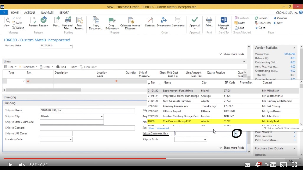Image resolution: width=303 pixels, height=170 pixels.
Task: Switch to the REPORT tab
Action: pos(64,13)
